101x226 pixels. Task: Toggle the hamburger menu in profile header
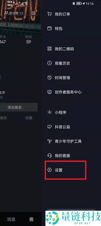pos(34,13)
